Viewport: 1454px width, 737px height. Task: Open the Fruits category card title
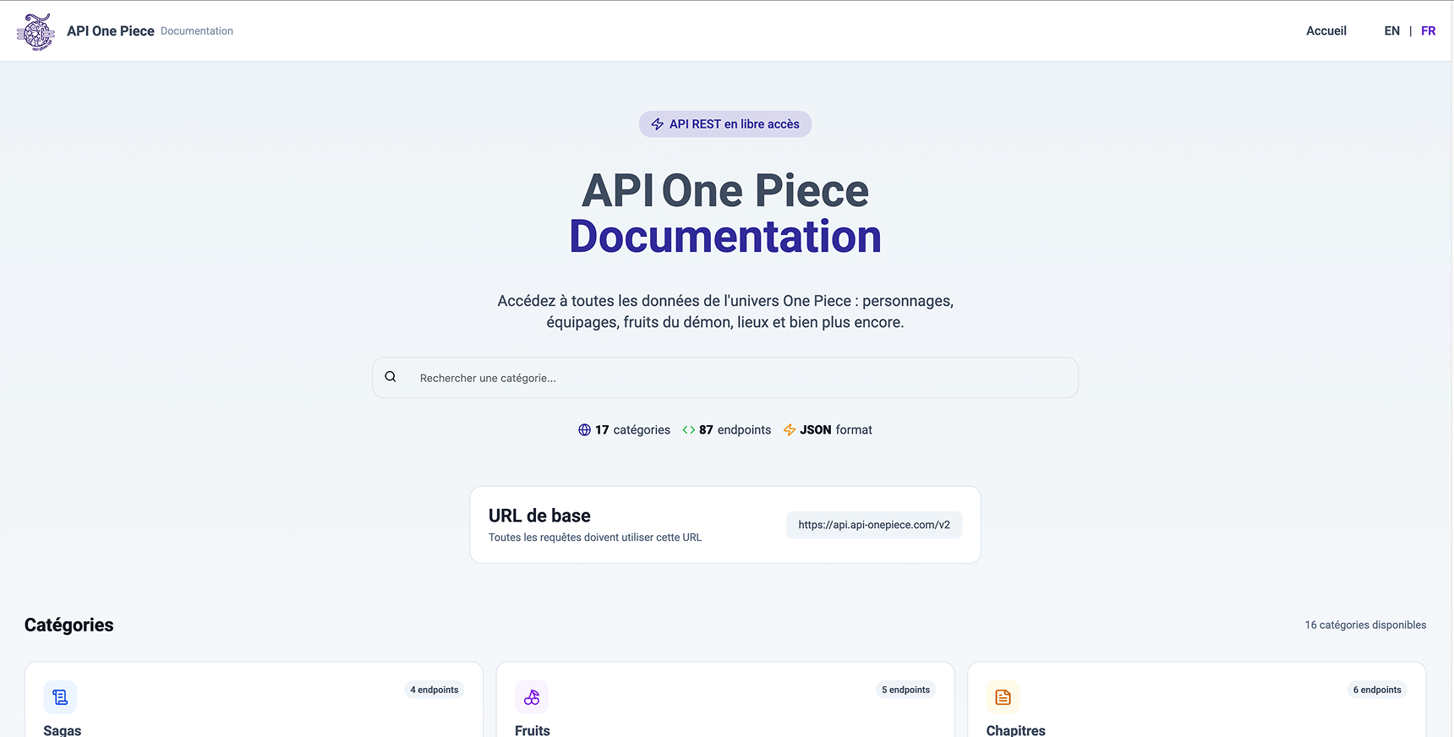(x=533, y=730)
